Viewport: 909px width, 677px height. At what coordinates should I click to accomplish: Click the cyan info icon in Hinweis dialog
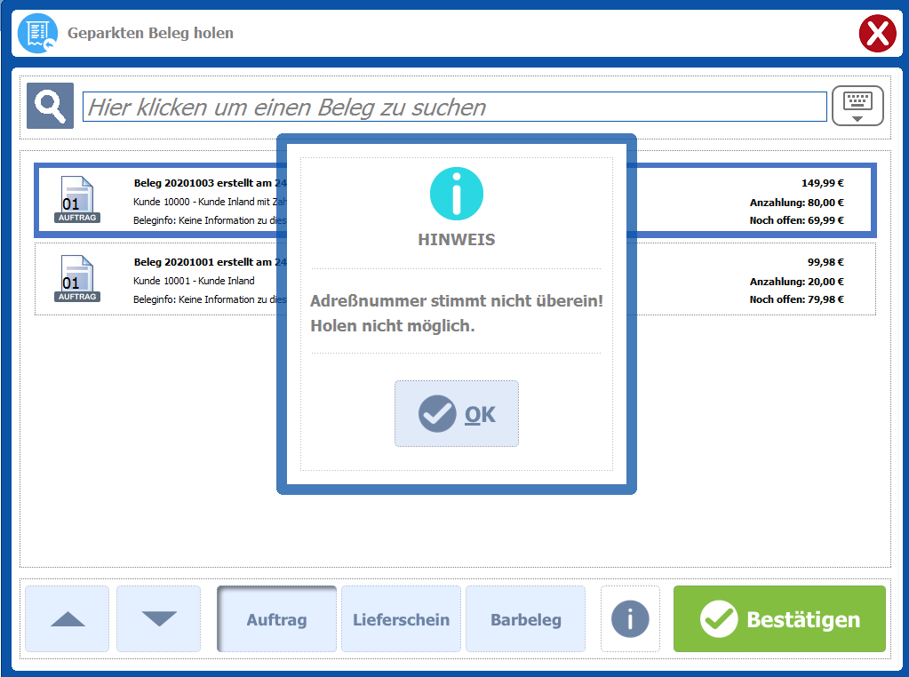(x=456, y=194)
